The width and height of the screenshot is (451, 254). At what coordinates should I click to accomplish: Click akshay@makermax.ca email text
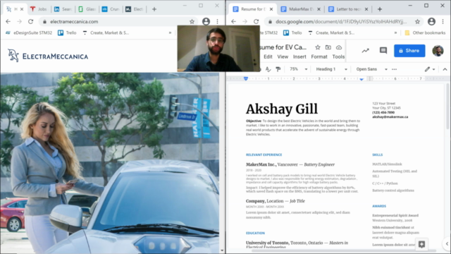tap(390, 117)
